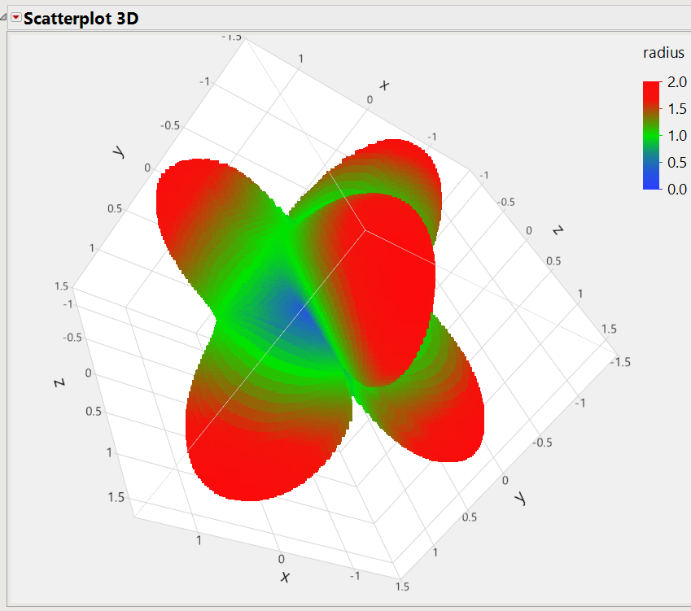
Task: Click the radius legend title
Action: click(x=663, y=53)
